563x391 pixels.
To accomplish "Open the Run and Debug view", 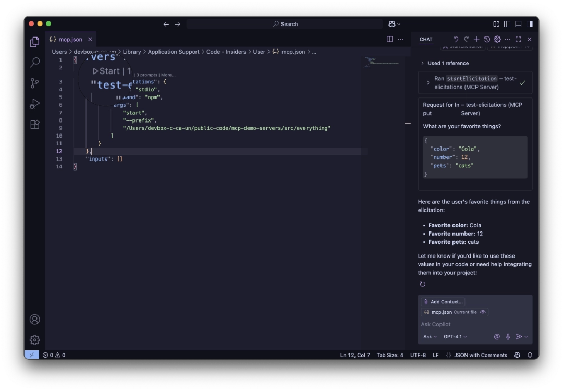I will click(34, 104).
